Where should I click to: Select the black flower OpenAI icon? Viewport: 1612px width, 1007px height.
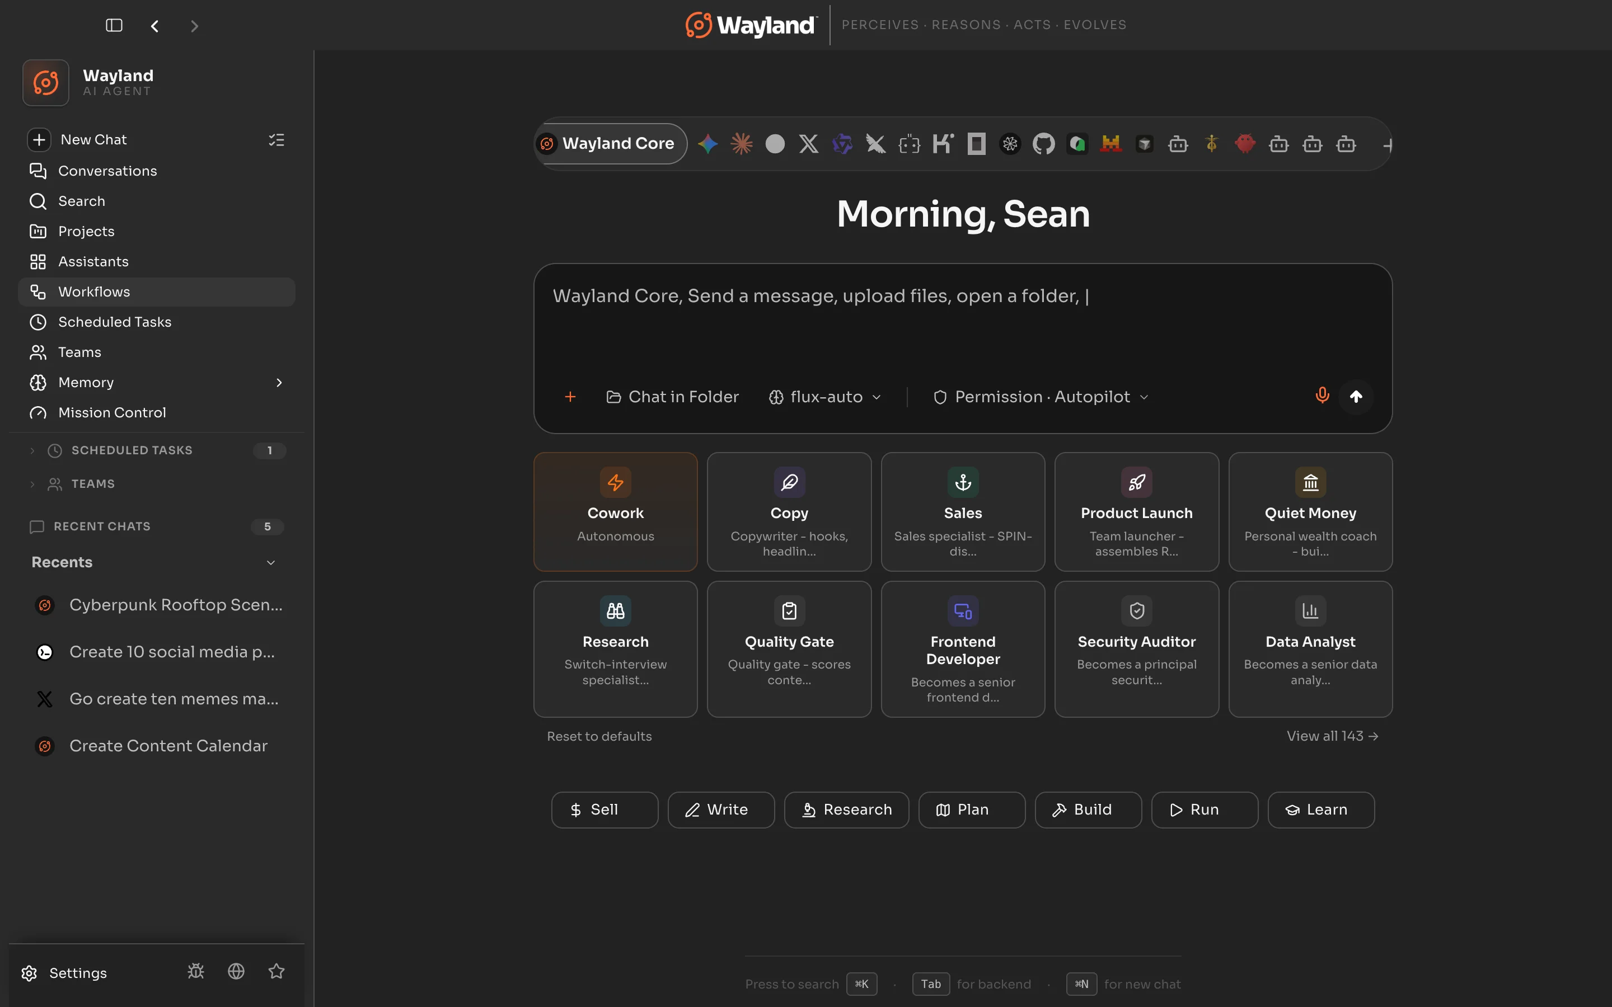(x=1010, y=144)
